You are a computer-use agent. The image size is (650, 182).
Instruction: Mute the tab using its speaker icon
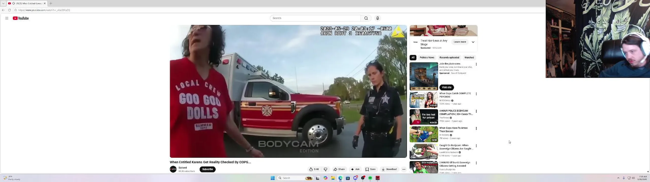pos(13,3)
